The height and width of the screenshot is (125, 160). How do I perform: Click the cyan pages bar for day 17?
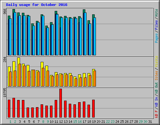click(x=85, y=34)
